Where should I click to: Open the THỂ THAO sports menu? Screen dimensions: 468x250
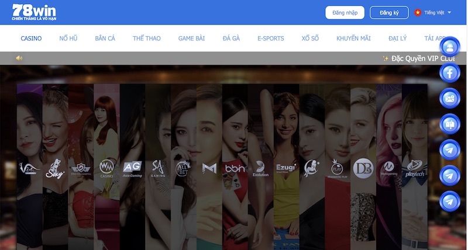[147, 39]
